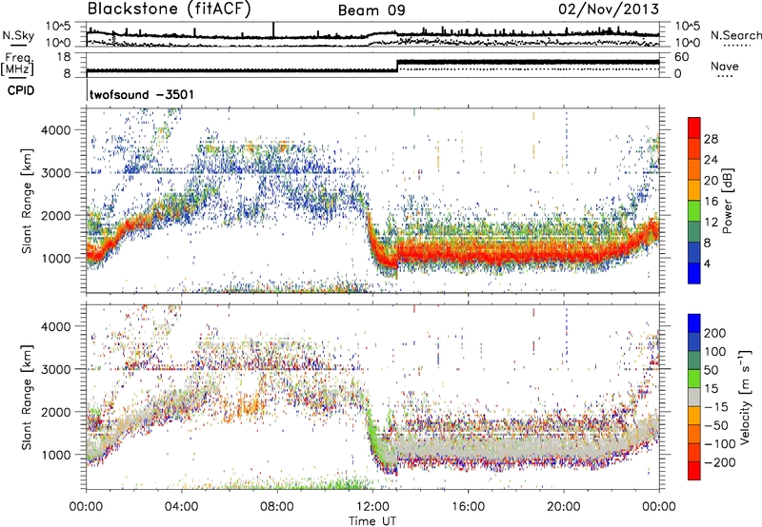The height and width of the screenshot is (527, 762).
Task: Click the 16 power colorbar value
Action: (711, 202)
